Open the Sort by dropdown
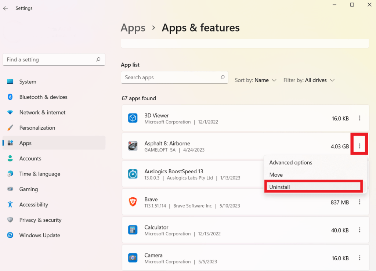The image size is (376, 271). pyautogui.click(x=256, y=80)
